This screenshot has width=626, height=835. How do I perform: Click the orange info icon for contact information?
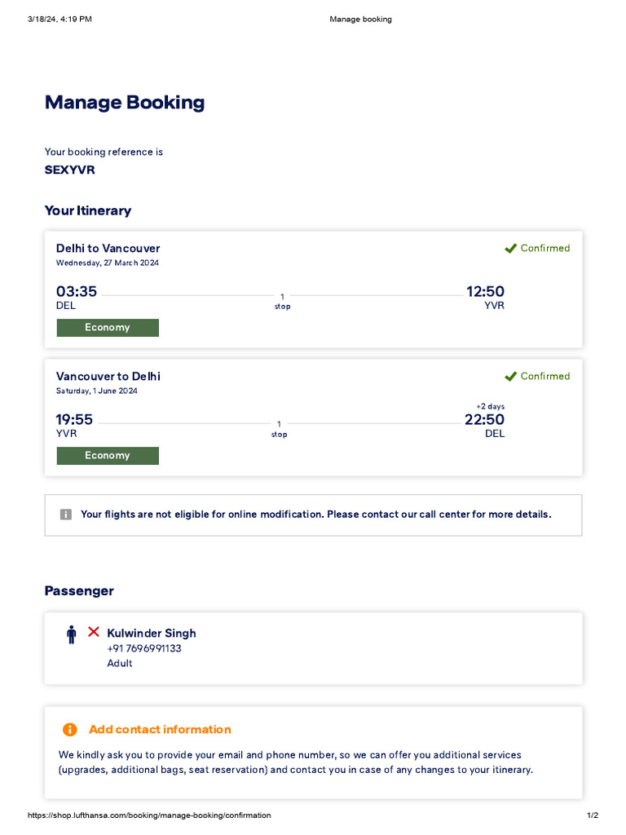(70, 730)
